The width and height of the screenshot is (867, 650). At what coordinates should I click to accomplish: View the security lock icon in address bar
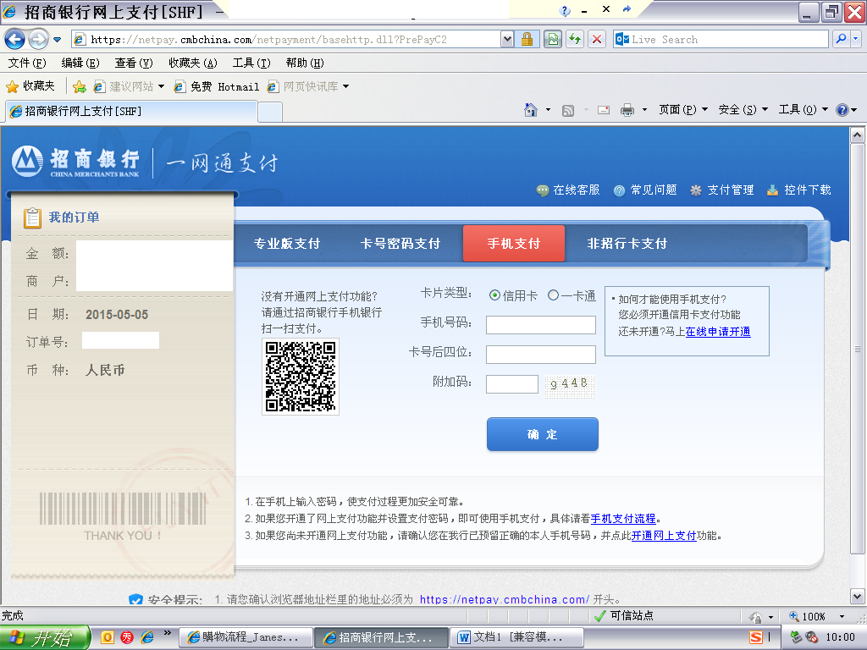(527, 39)
